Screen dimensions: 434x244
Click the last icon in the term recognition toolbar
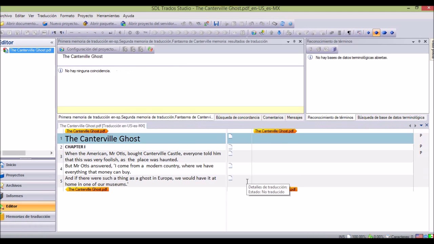tap(334, 49)
